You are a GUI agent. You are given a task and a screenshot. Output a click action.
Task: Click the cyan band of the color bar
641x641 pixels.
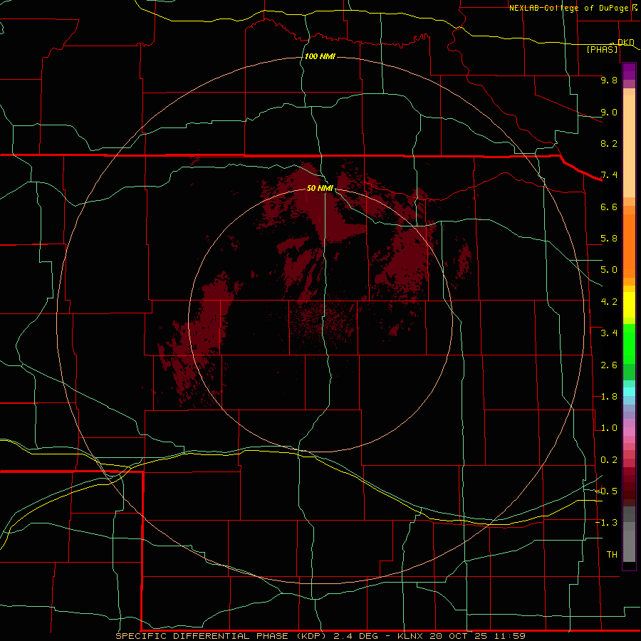click(x=629, y=392)
